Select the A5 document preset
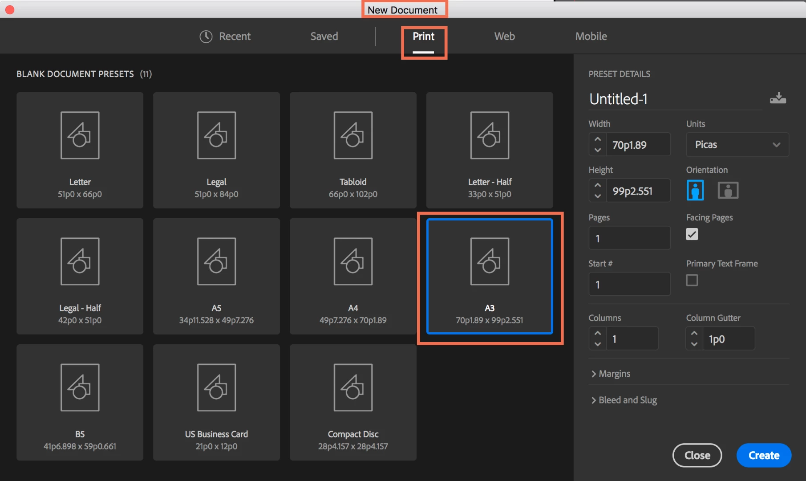The width and height of the screenshot is (806, 481). click(216, 276)
